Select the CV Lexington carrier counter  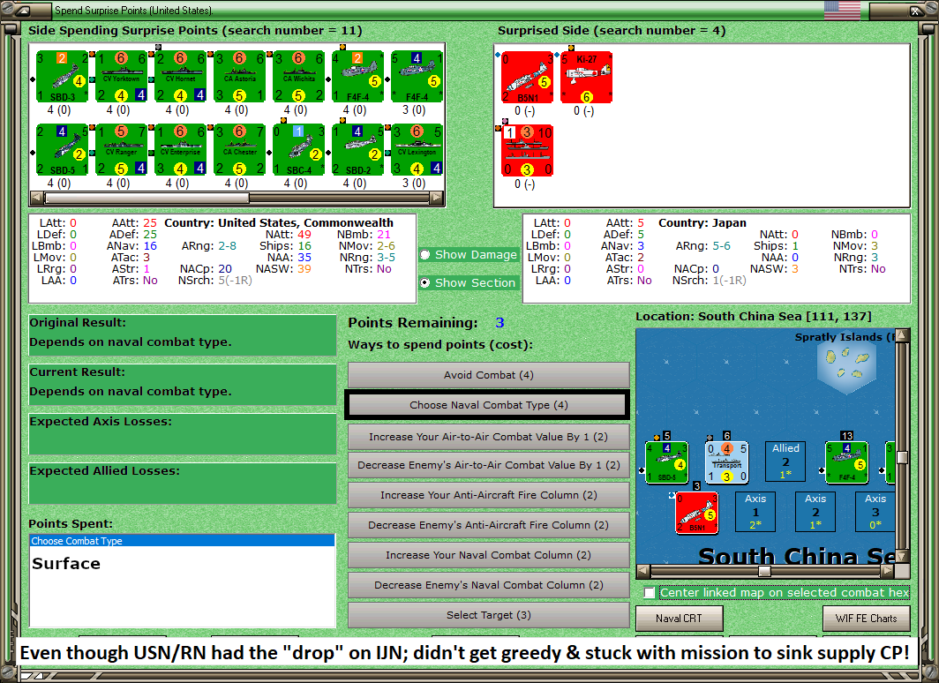point(417,150)
